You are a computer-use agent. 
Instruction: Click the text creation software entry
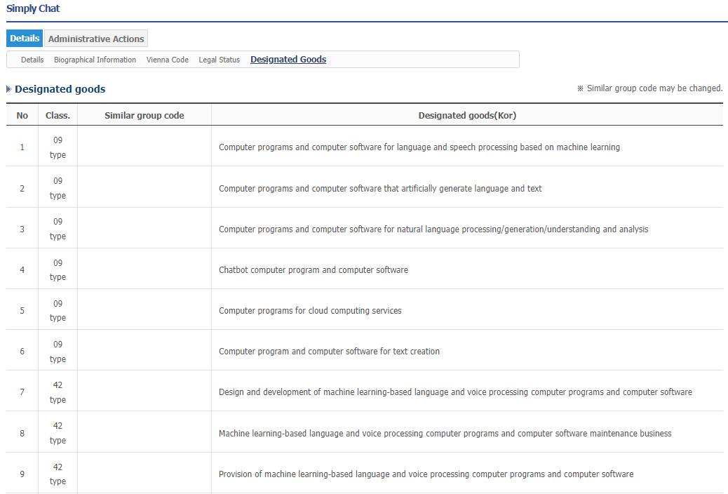tap(329, 352)
